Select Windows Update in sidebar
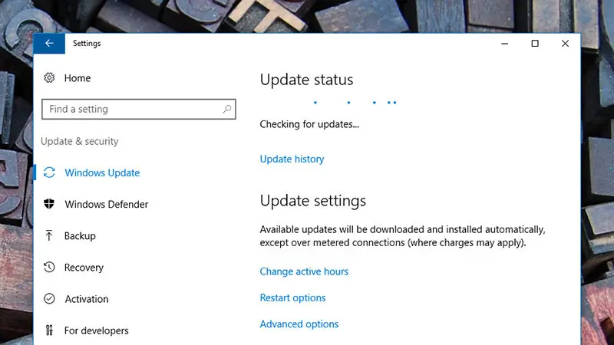 pos(102,173)
